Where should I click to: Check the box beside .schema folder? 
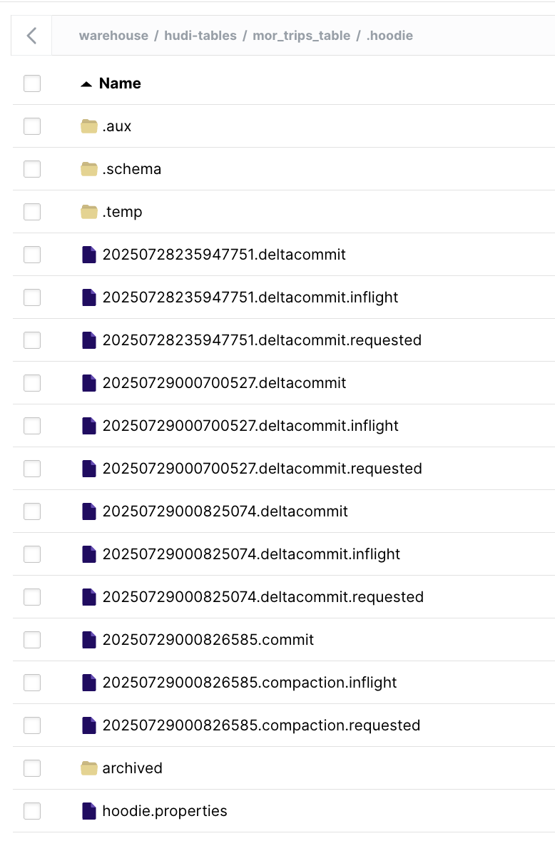click(x=32, y=169)
